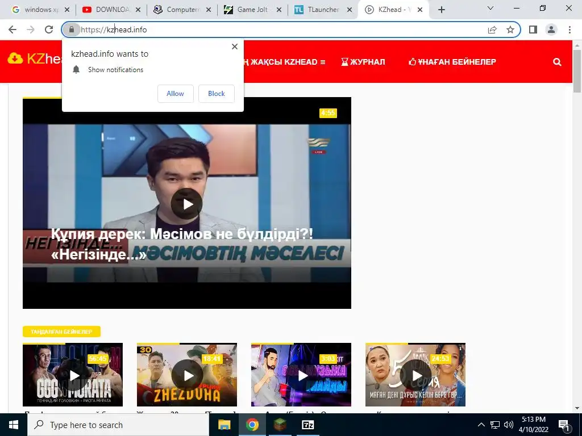Open network status tray icon
Image resolution: width=582 pixels, height=436 pixels.
495,425
